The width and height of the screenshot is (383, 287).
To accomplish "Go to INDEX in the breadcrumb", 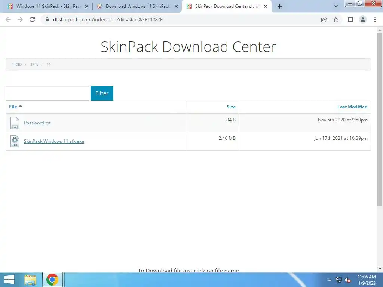I will point(17,64).
